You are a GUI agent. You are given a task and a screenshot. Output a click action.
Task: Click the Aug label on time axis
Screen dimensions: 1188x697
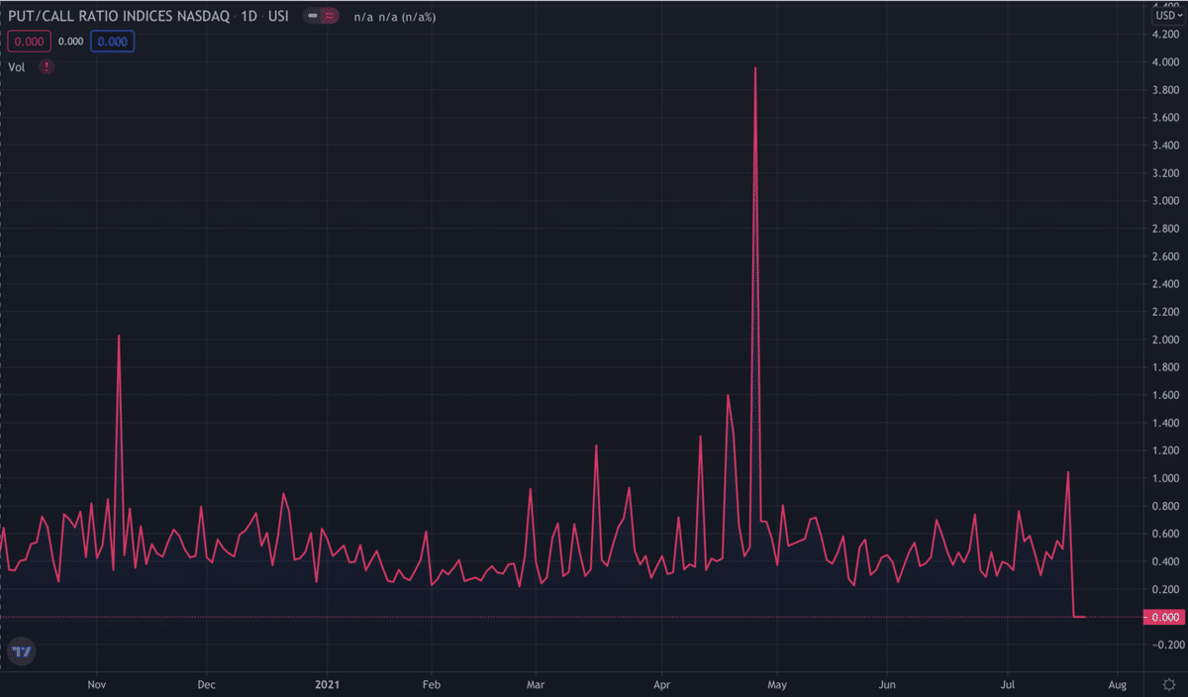(x=1118, y=684)
